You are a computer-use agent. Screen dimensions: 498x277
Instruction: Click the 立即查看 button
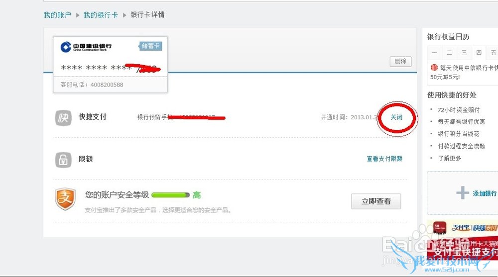click(x=376, y=201)
